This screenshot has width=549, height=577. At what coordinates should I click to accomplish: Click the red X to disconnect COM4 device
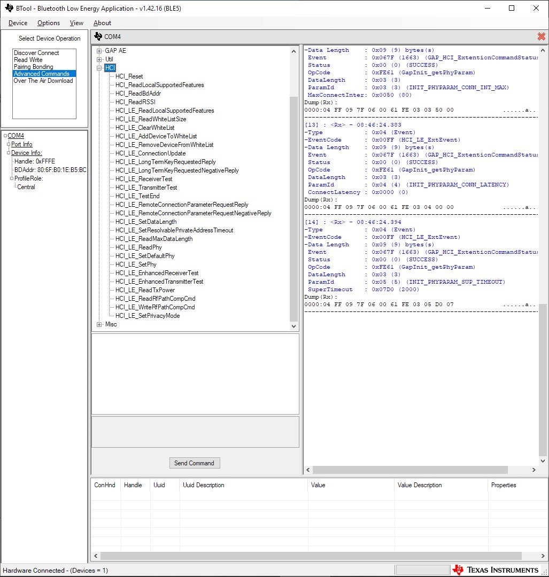[541, 36]
